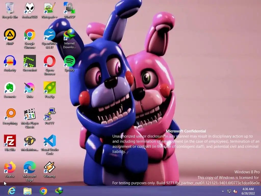The height and width of the screenshot is (196, 261).
Task: Open Internet Explorer from the taskbar
Action: click(12, 191)
